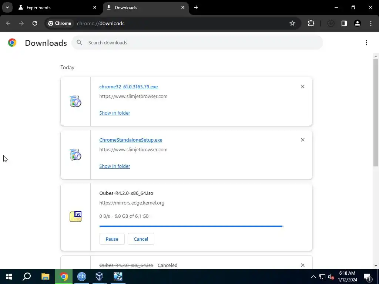Close the Downloads tab
The image size is (379, 284).
click(183, 7)
